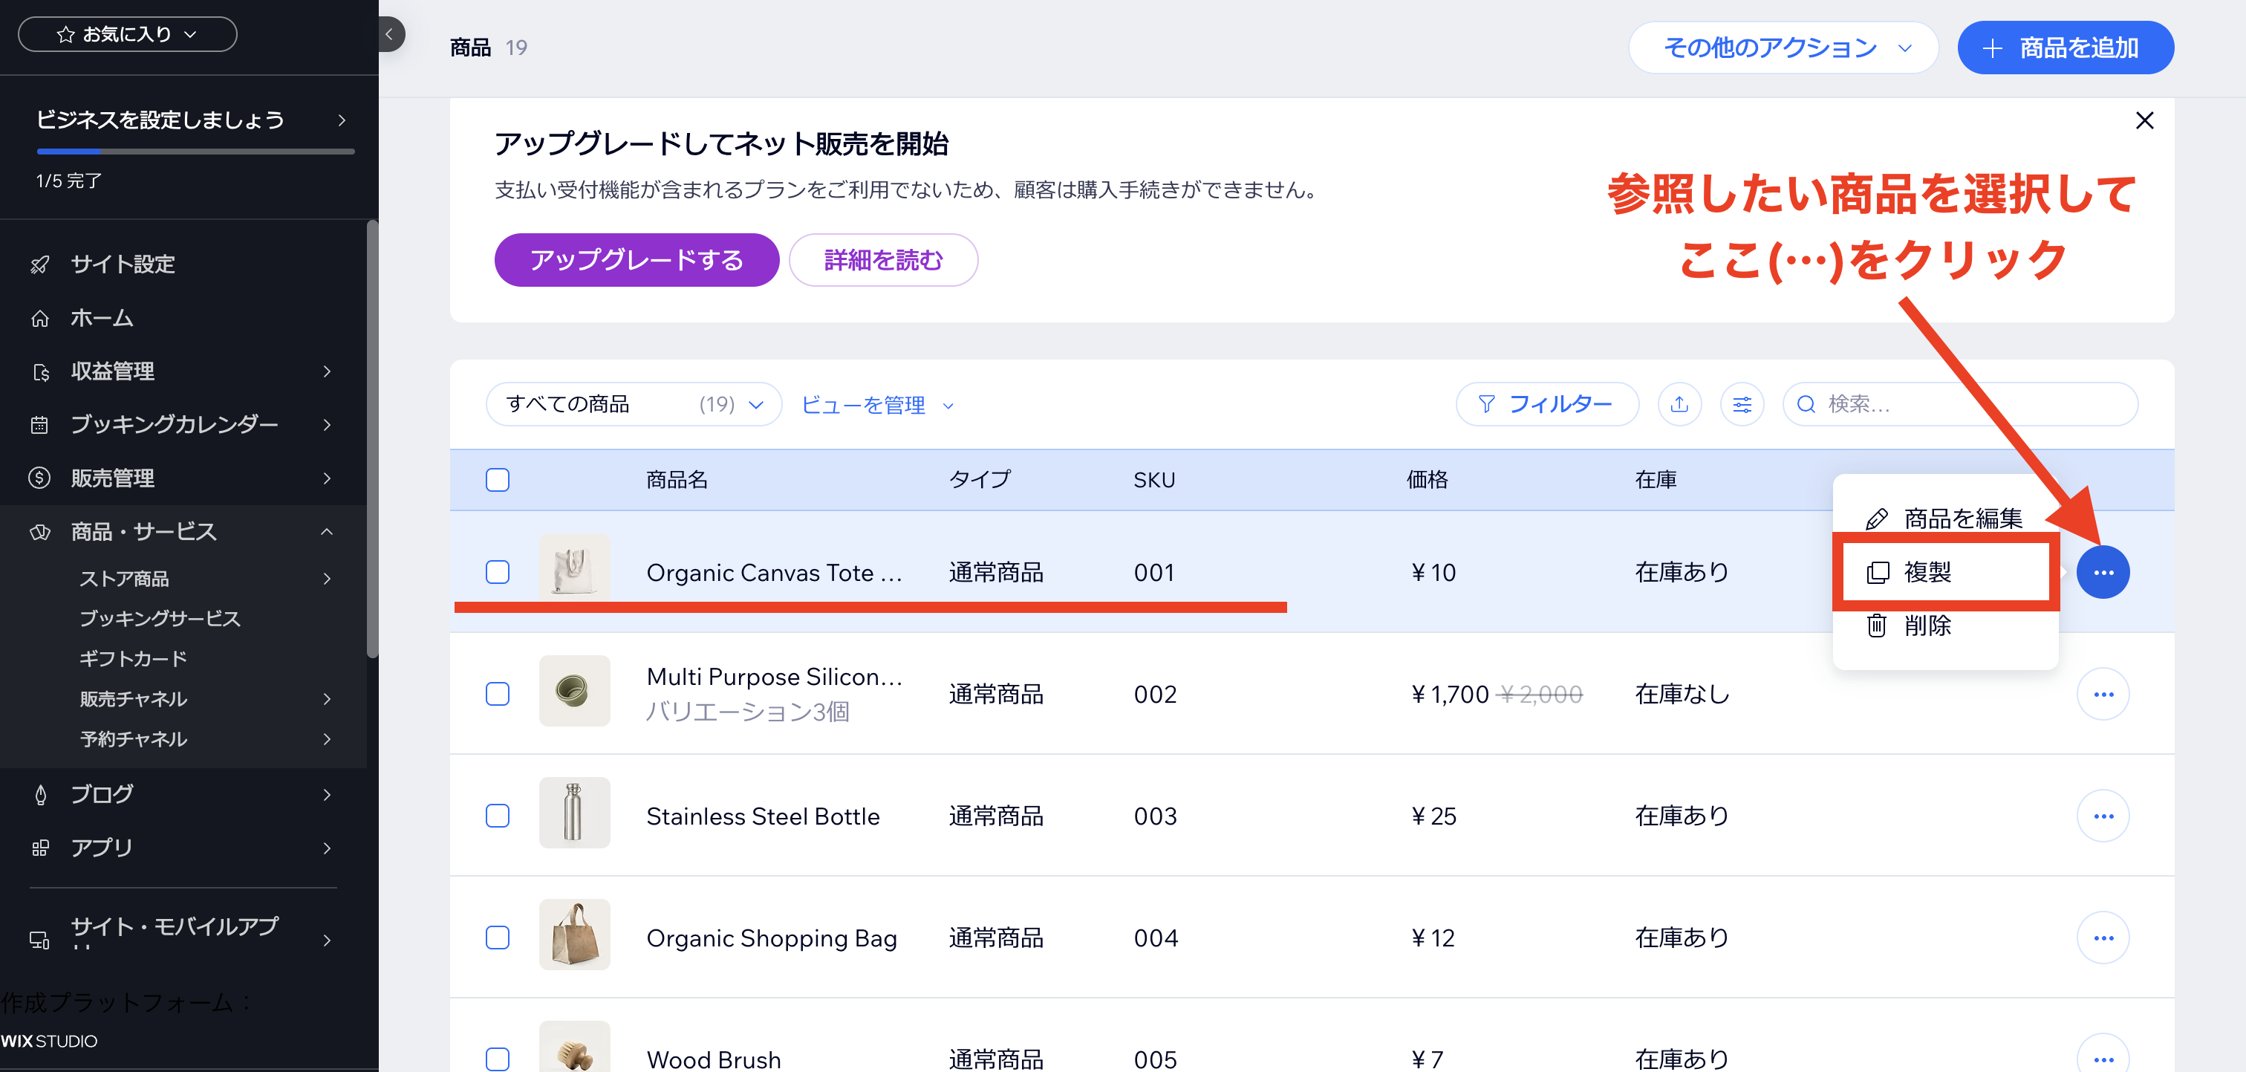The image size is (2246, 1072).
Task: Expand the ビューを管理 dropdown
Action: click(876, 404)
